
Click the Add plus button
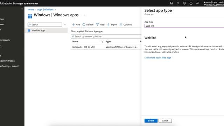76,24
